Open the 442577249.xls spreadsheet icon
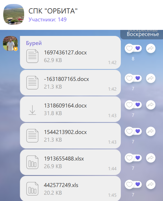 32,189
